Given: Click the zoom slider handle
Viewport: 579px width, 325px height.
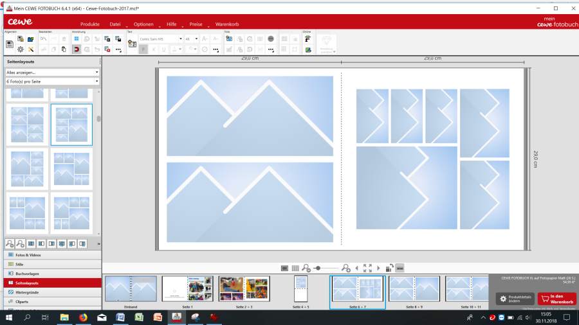Looking at the screenshot, I should tap(318, 268).
